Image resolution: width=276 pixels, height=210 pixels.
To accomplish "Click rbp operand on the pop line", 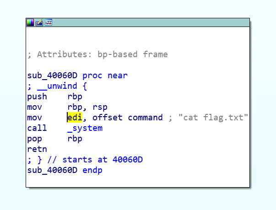I will pos(75,139).
